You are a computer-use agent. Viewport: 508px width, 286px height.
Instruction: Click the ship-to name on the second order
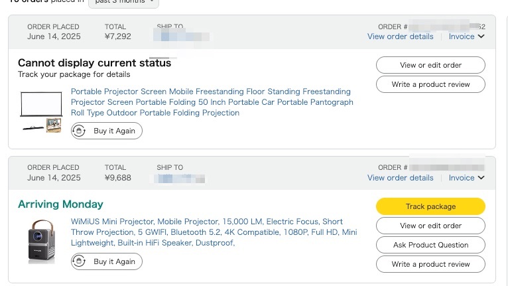pos(179,179)
